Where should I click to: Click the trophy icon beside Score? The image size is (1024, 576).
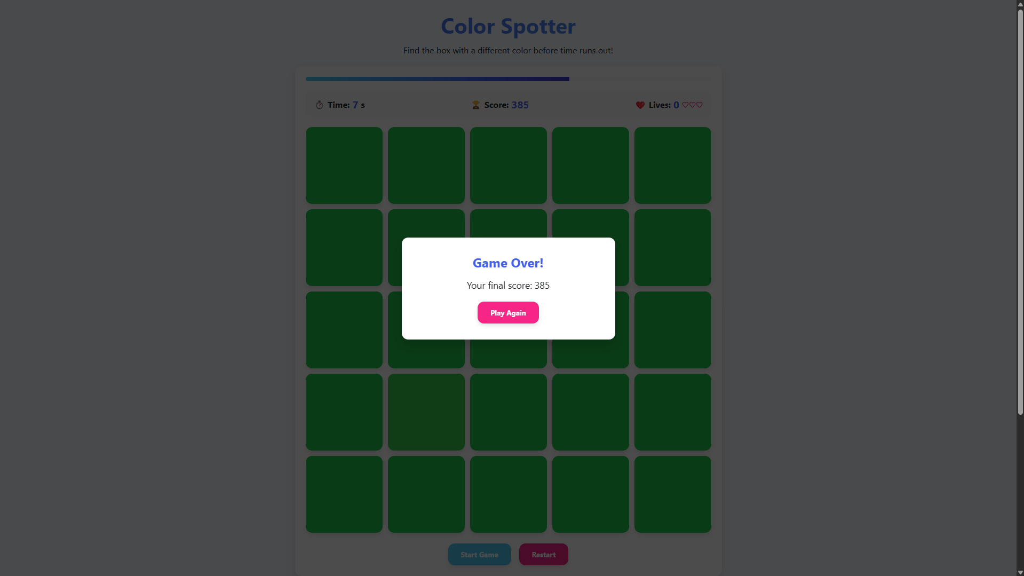click(x=475, y=105)
